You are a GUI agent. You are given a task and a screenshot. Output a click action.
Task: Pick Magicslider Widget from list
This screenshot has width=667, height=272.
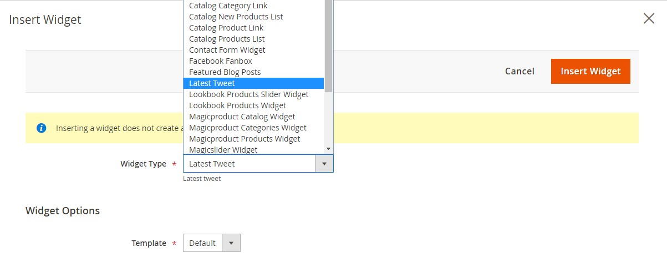pyautogui.click(x=223, y=150)
